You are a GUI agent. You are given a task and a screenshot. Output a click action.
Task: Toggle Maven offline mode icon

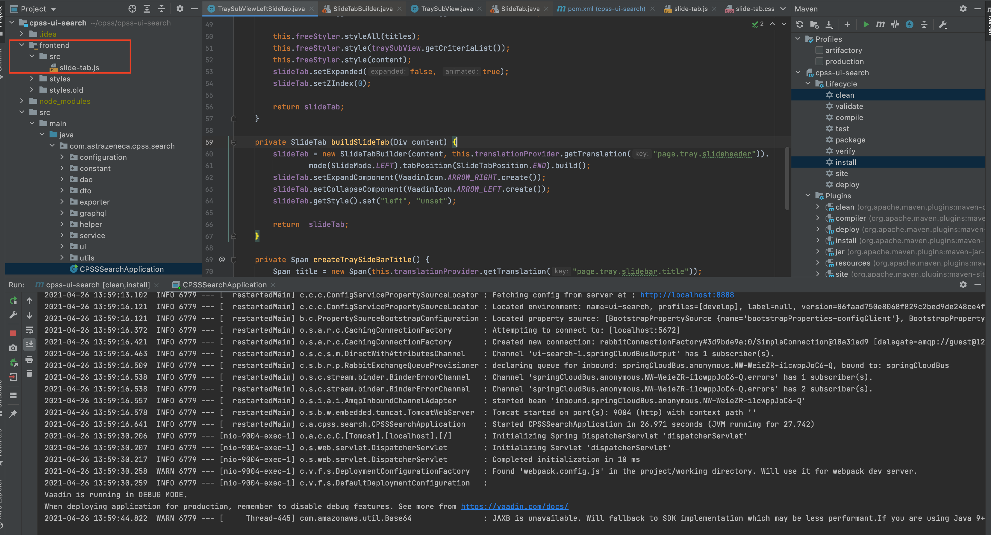[x=895, y=25]
